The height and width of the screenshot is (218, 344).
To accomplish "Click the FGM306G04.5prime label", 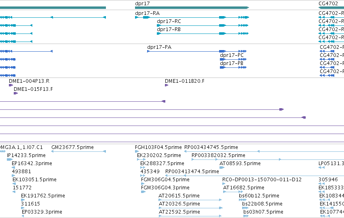I will [165, 180].
